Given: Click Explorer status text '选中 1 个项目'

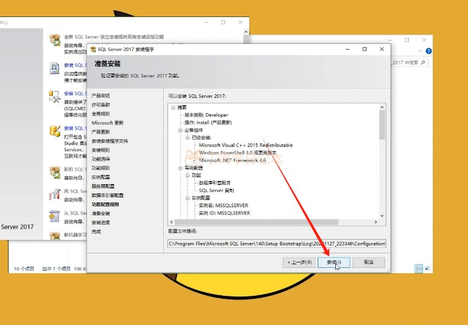Looking at the screenshot, I should point(56,269).
